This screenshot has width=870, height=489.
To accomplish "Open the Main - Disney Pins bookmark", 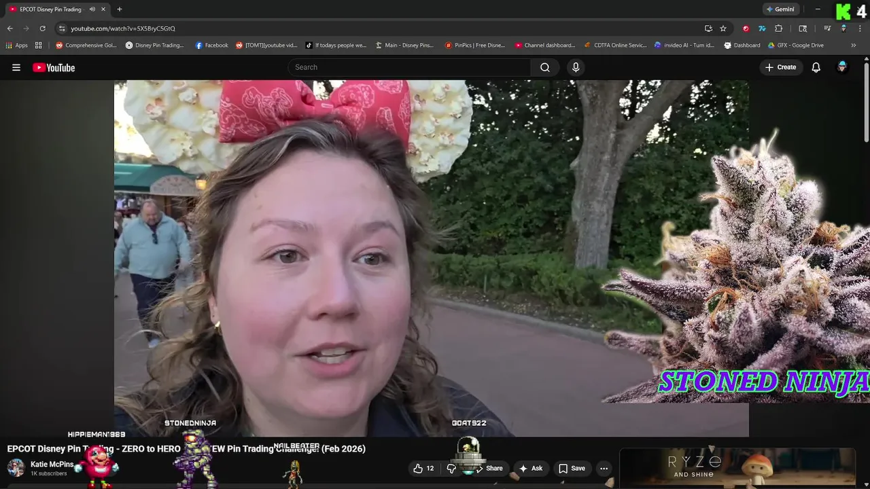I will point(404,46).
